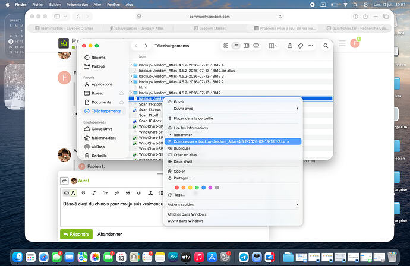Screen dimensions: 410x266
Task: Switch Finder to icon view
Action: pyautogui.click(x=226, y=46)
